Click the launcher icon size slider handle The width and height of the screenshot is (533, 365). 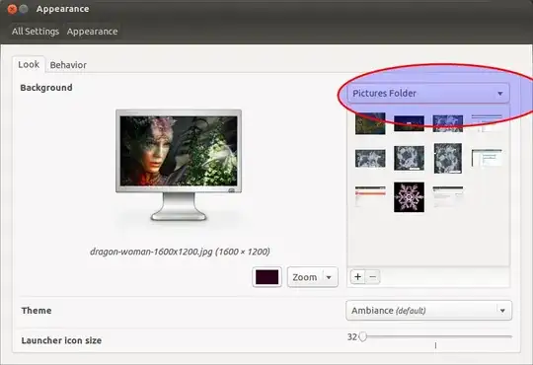(363, 336)
